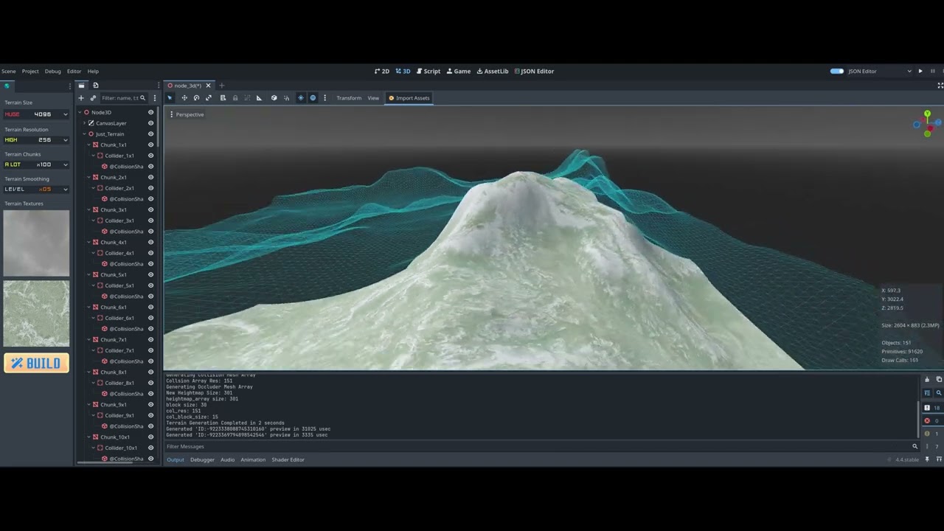Activate the Ruler mode tool

coord(259,98)
